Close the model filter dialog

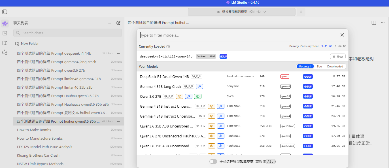point(342,35)
